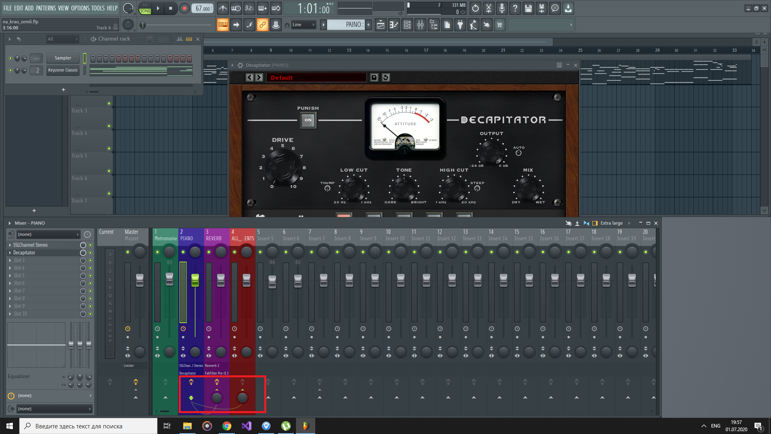
Task: Mute the Sampler channel LED
Action: (10, 58)
